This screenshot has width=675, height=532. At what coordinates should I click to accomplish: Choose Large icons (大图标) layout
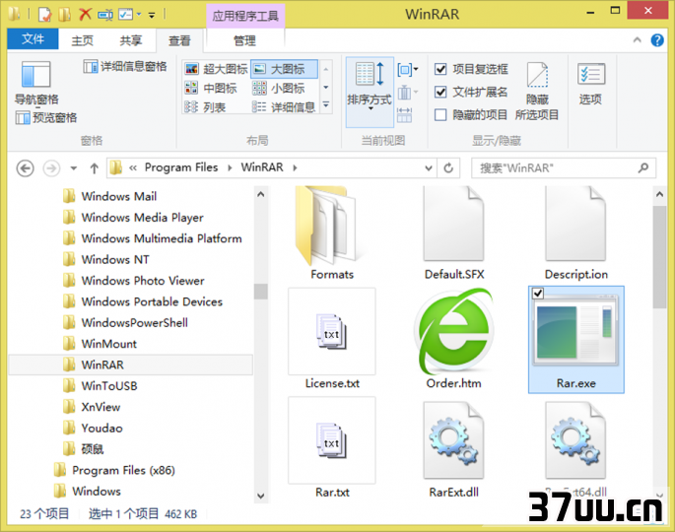click(284, 69)
